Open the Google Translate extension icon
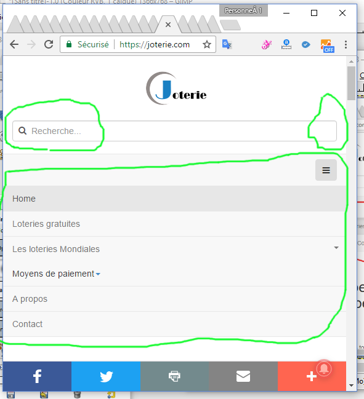The height and width of the screenshot is (399, 364). coord(227,44)
